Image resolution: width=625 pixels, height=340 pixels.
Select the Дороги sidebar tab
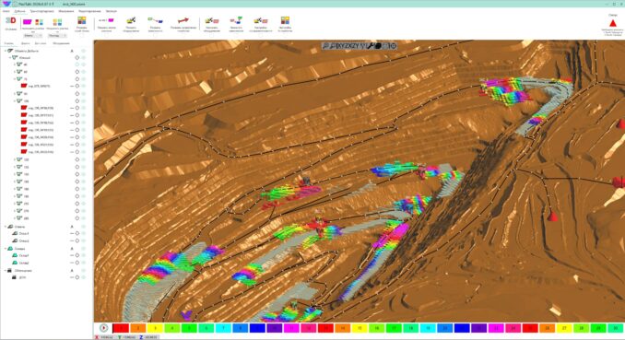click(26, 43)
